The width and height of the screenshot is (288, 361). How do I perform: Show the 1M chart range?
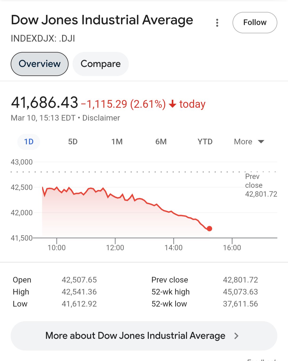pos(117,142)
